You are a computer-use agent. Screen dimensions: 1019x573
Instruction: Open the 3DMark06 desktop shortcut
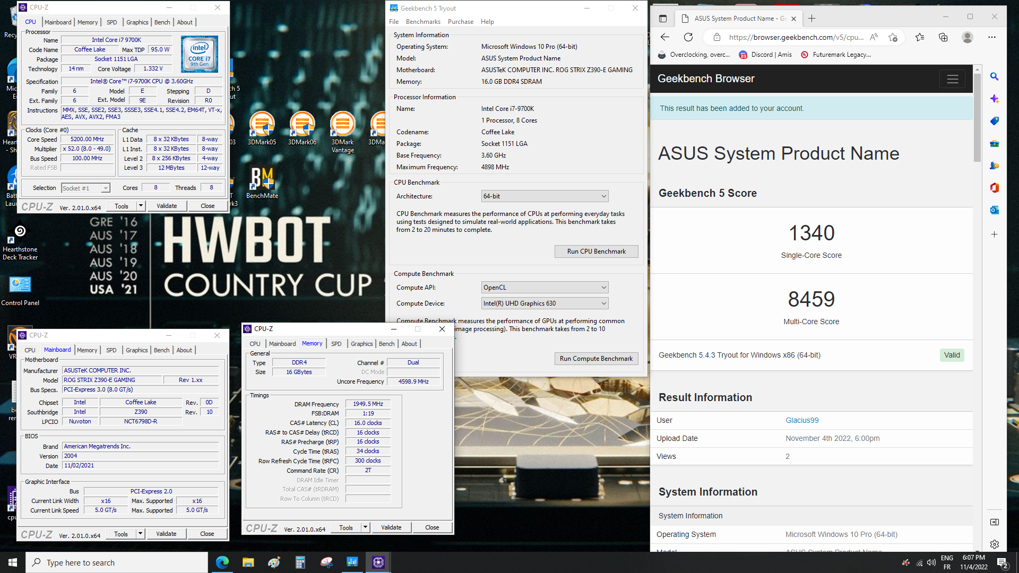click(302, 128)
